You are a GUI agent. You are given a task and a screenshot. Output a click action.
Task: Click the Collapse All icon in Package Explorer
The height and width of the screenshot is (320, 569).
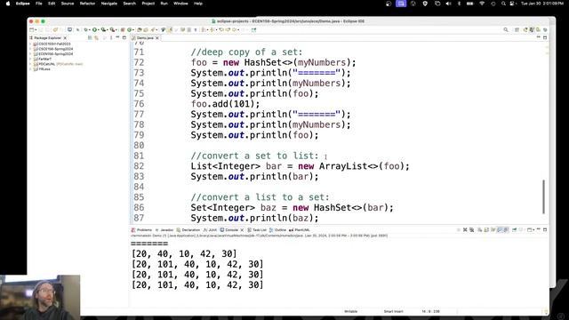(90, 37)
